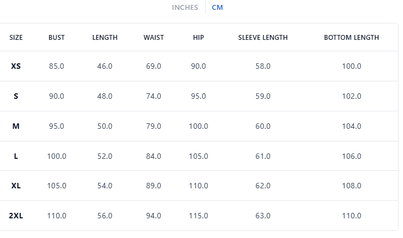
Task: Select the M size row label
Action: pyautogui.click(x=16, y=126)
